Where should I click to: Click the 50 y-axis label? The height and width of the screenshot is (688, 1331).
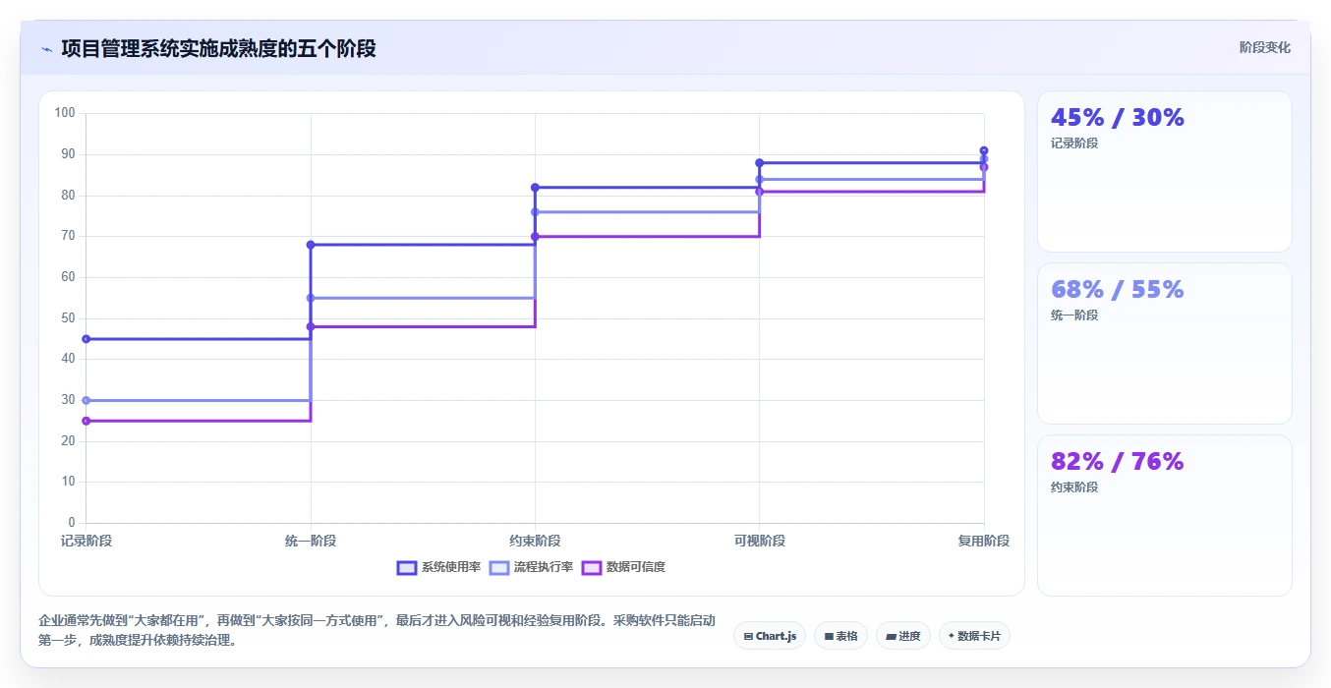pos(68,318)
